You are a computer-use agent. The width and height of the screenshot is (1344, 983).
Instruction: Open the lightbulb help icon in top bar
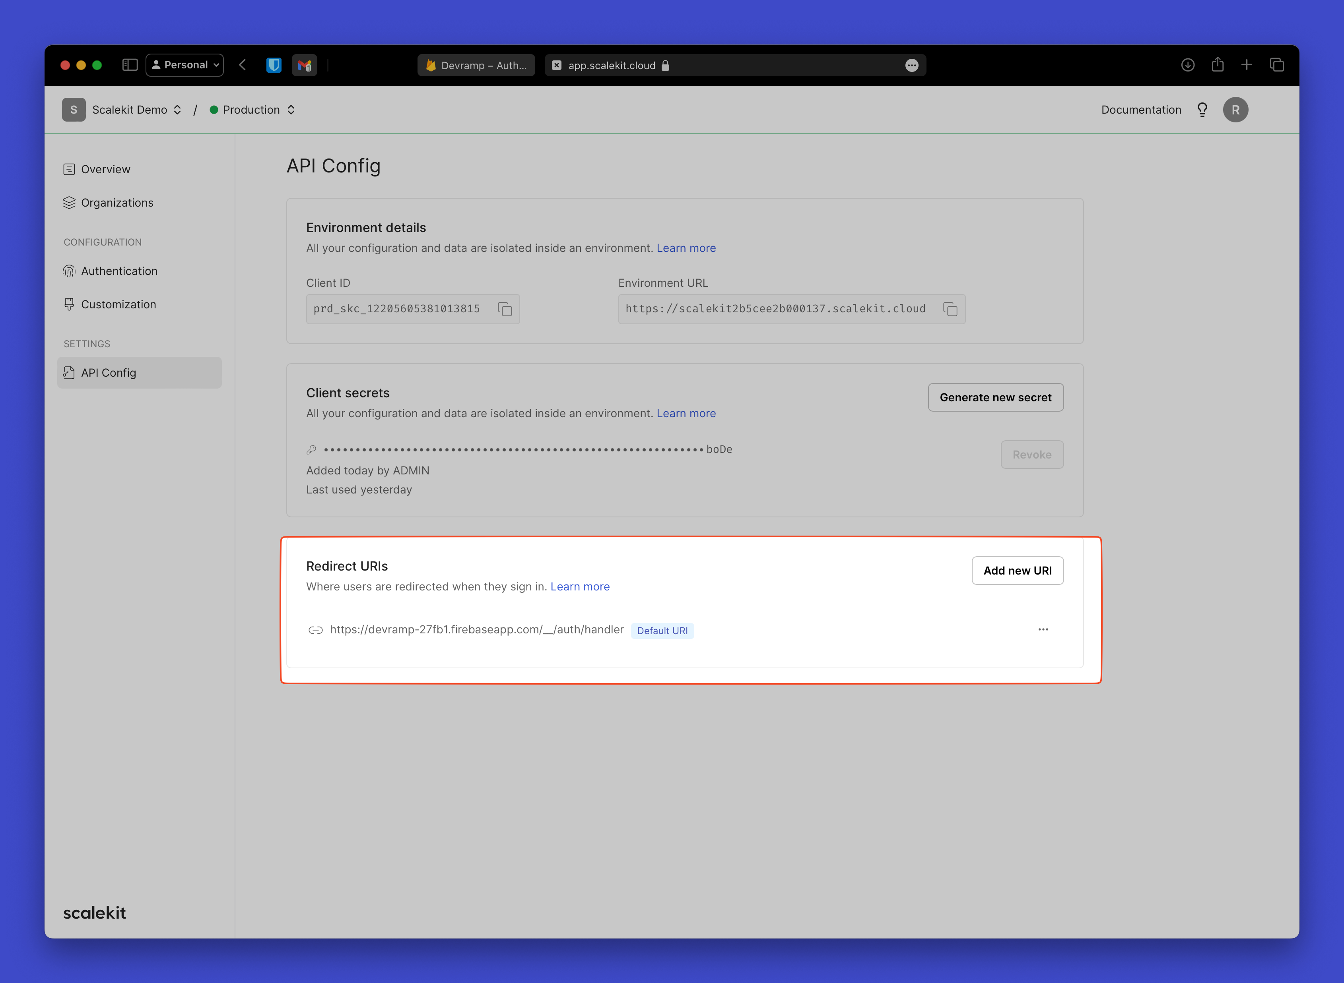1202,110
